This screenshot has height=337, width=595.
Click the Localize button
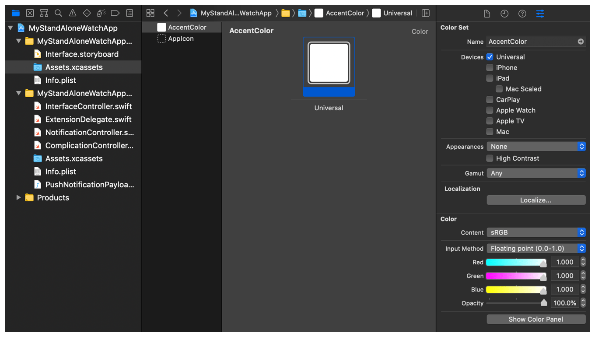click(536, 200)
